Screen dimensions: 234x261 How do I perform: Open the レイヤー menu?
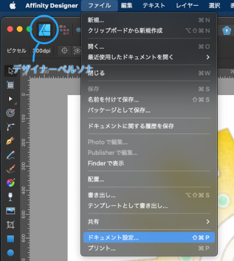[187, 6]
